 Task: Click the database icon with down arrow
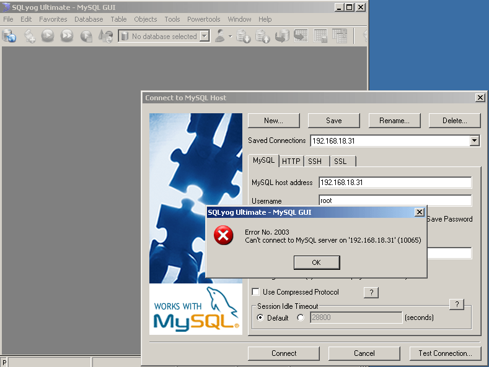[243, 37]
